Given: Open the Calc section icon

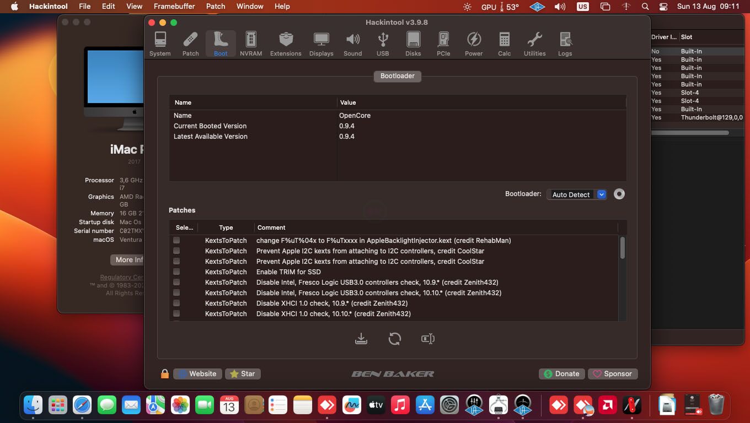Looking at the screenshot, I should [x=503, y=43].
